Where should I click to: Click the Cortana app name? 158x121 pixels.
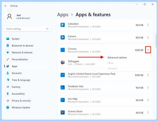pyautogui.click(x=72, y=49)
